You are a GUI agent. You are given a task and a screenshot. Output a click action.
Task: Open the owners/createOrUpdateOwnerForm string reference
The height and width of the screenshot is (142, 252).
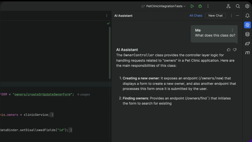[x=42, y=94]
